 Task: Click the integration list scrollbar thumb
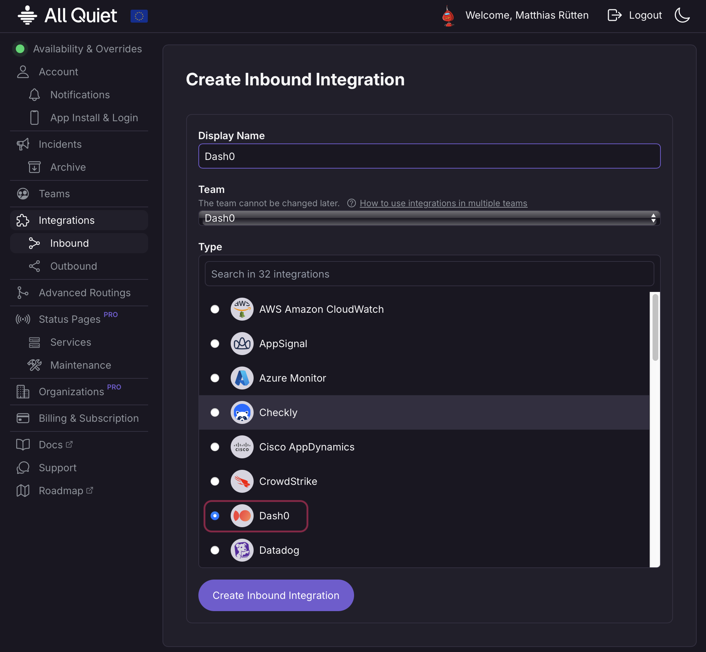[655, 327]
